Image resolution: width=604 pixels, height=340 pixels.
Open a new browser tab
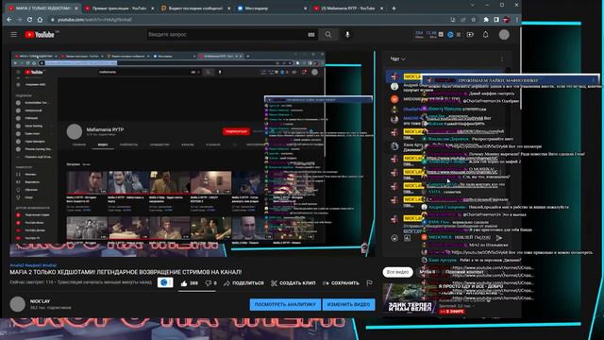[x=394, y=8]
